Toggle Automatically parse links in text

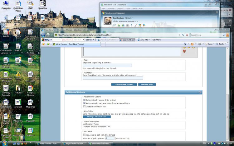84,100
